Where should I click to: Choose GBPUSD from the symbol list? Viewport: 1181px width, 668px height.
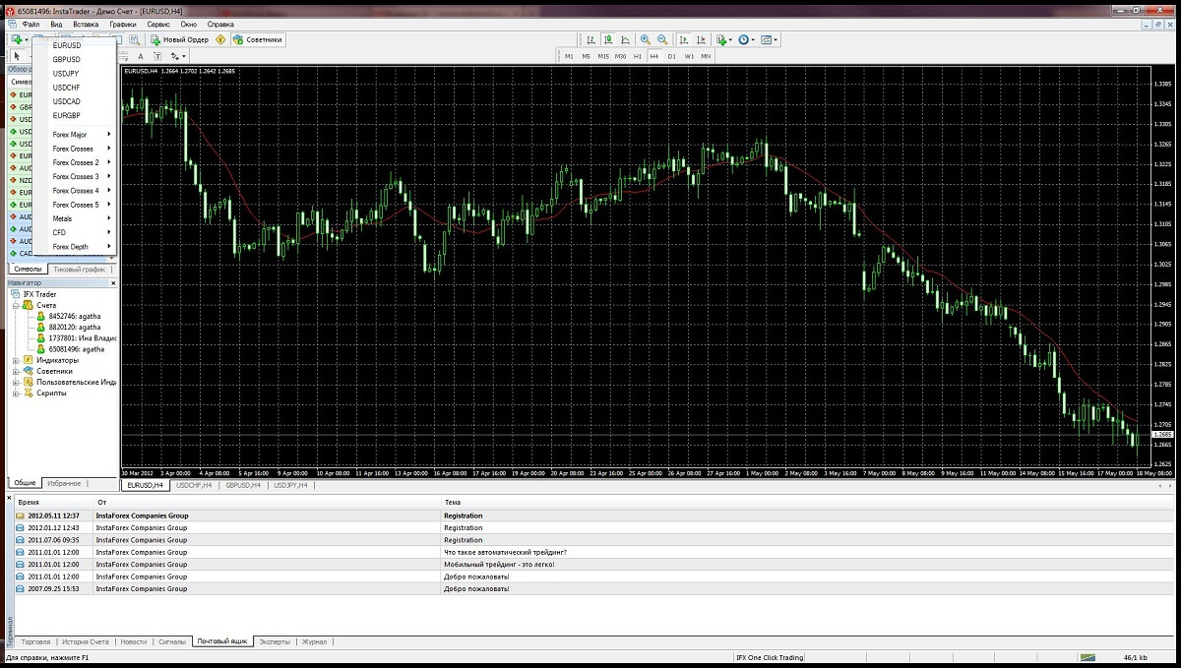point(67,59)
